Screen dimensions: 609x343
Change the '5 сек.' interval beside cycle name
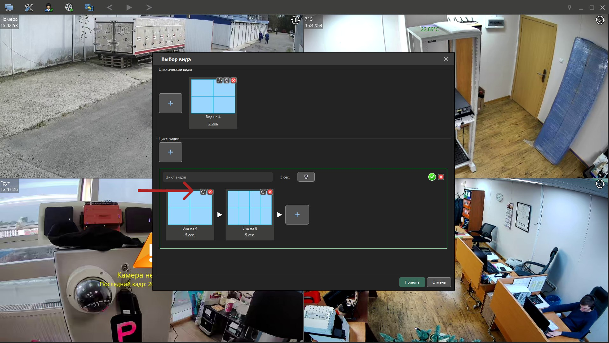pyautogui.click(x=285, y=177)
